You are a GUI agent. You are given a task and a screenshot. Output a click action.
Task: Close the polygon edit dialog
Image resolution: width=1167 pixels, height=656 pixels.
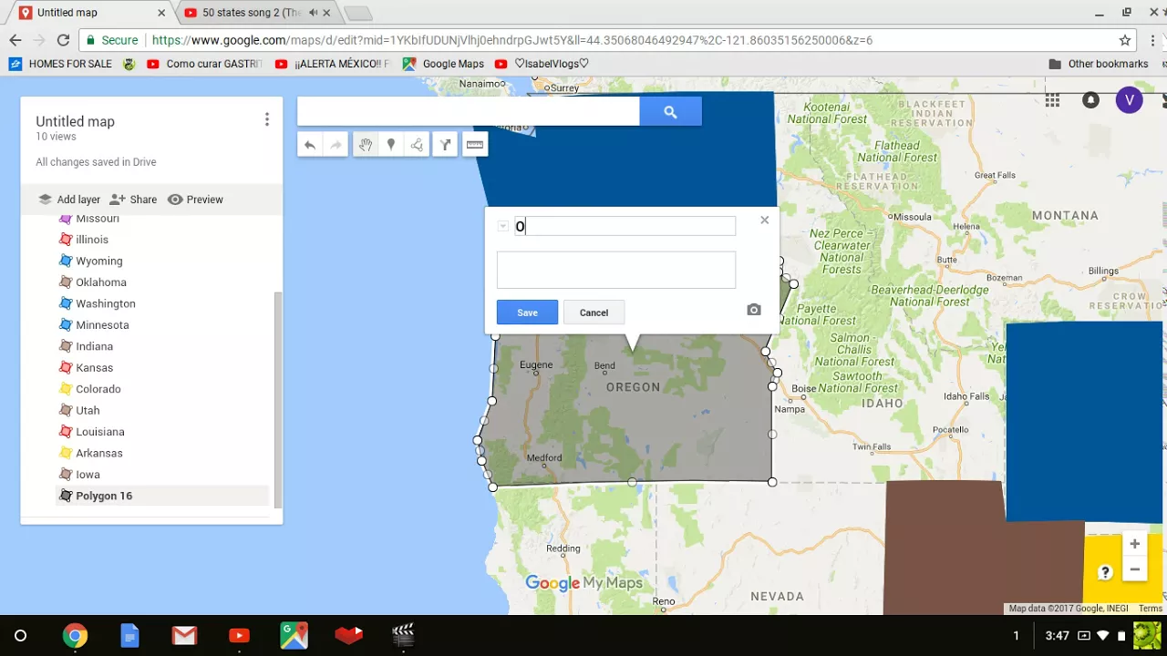coord(764,220)
